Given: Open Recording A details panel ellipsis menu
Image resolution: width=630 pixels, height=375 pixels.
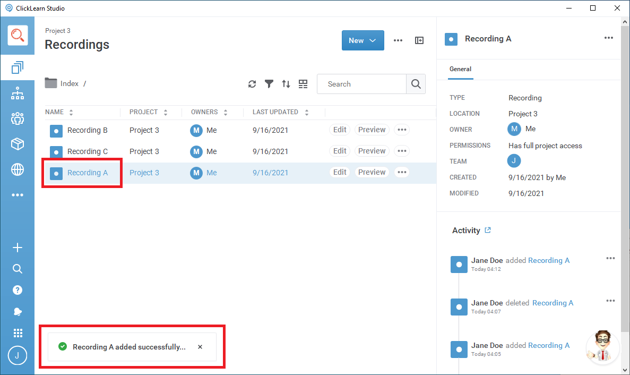Looking at the screenshot, I should tap(609, 38).
